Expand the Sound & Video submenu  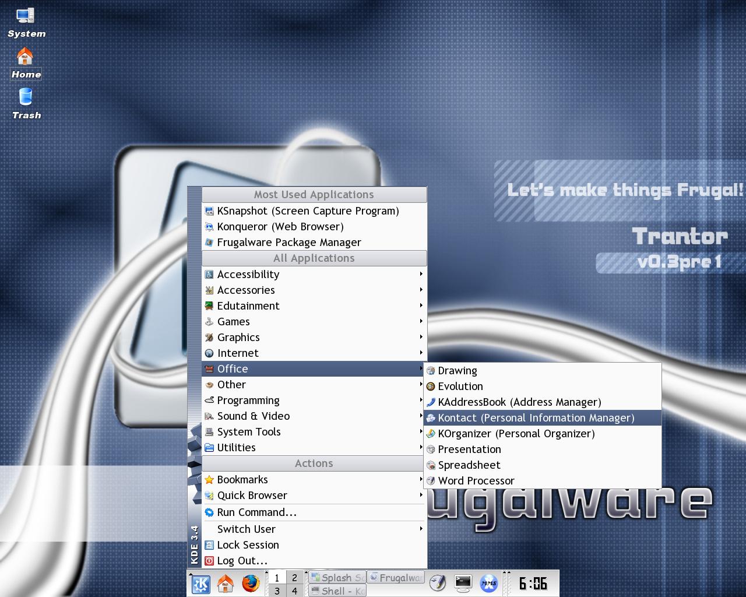314,416
